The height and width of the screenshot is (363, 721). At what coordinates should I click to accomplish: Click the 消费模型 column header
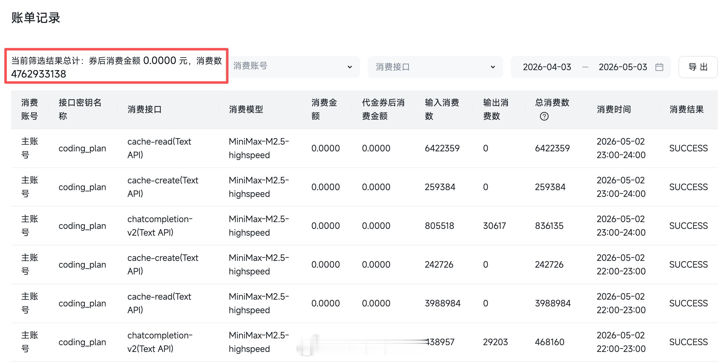coord(246,110)
